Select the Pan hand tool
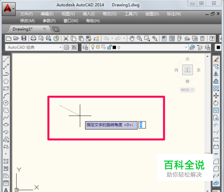The image size is (224, 192). coord(132,38)
